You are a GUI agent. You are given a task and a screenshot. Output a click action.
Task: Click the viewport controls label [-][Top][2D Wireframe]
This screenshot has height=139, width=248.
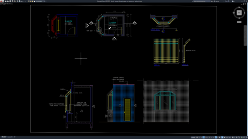pos(6,4)
